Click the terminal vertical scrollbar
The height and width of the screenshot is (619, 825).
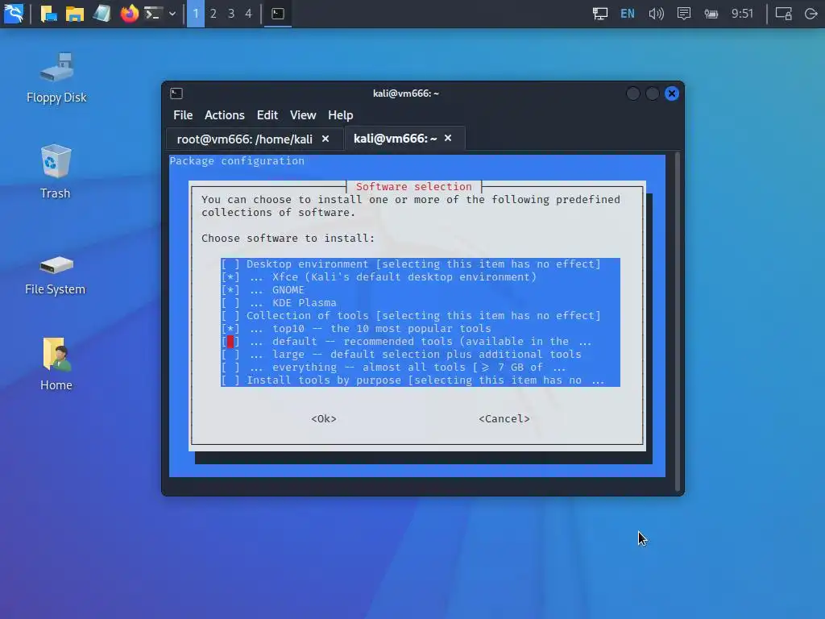coord(677,321)
